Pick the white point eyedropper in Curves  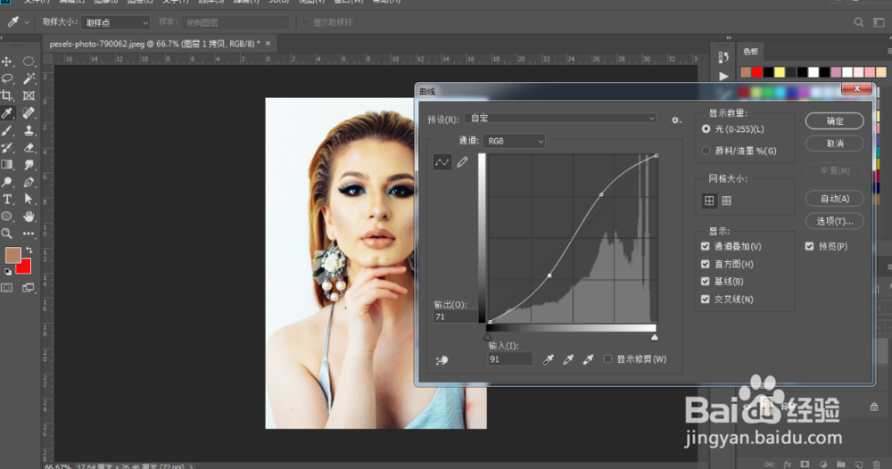588,359
